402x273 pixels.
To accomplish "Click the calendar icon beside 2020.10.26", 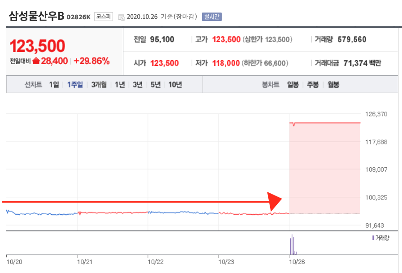I will [122, 17].
